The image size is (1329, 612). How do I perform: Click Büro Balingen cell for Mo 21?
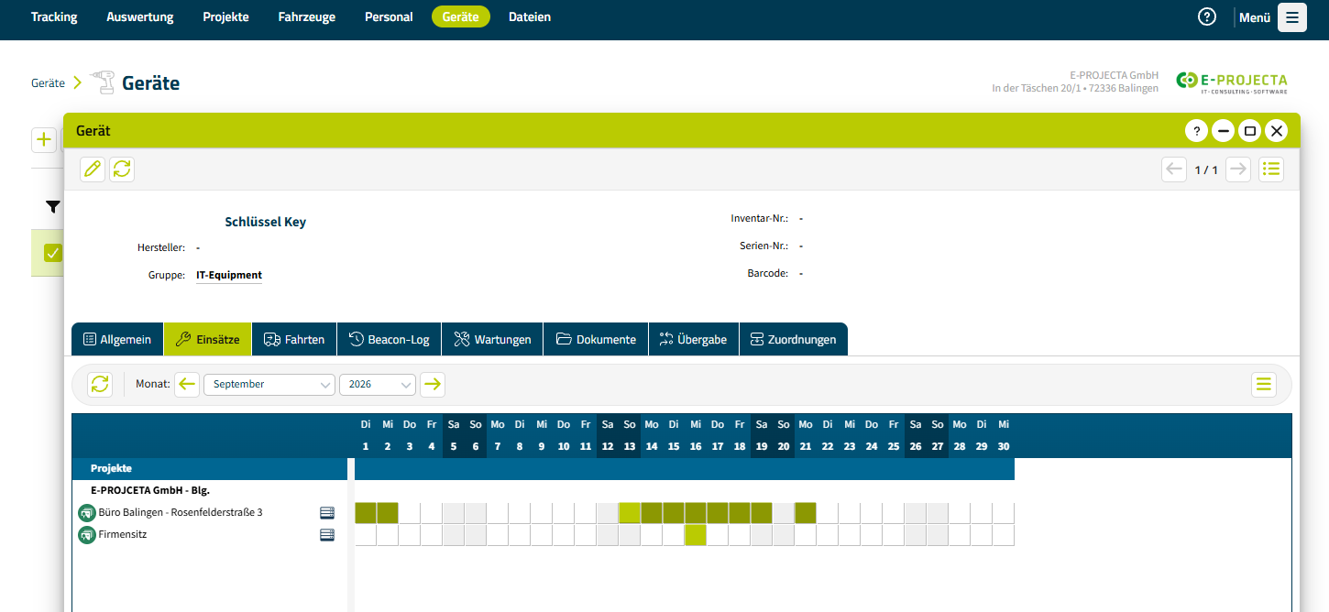(806, 512)
